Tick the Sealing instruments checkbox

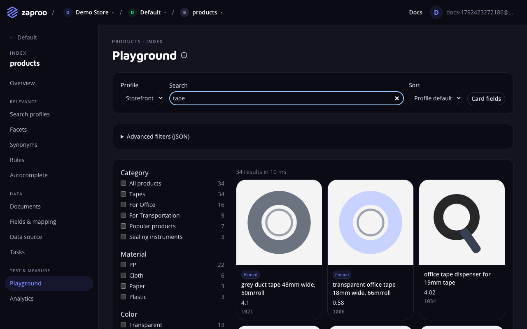point(123,237)
